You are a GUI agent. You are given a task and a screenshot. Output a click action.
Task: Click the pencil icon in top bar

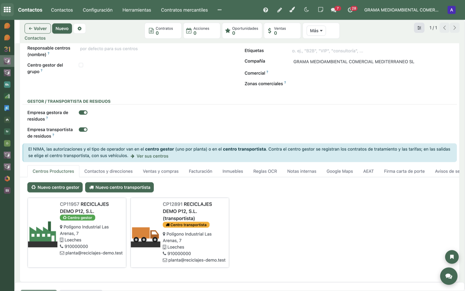[x=279, y=10]
